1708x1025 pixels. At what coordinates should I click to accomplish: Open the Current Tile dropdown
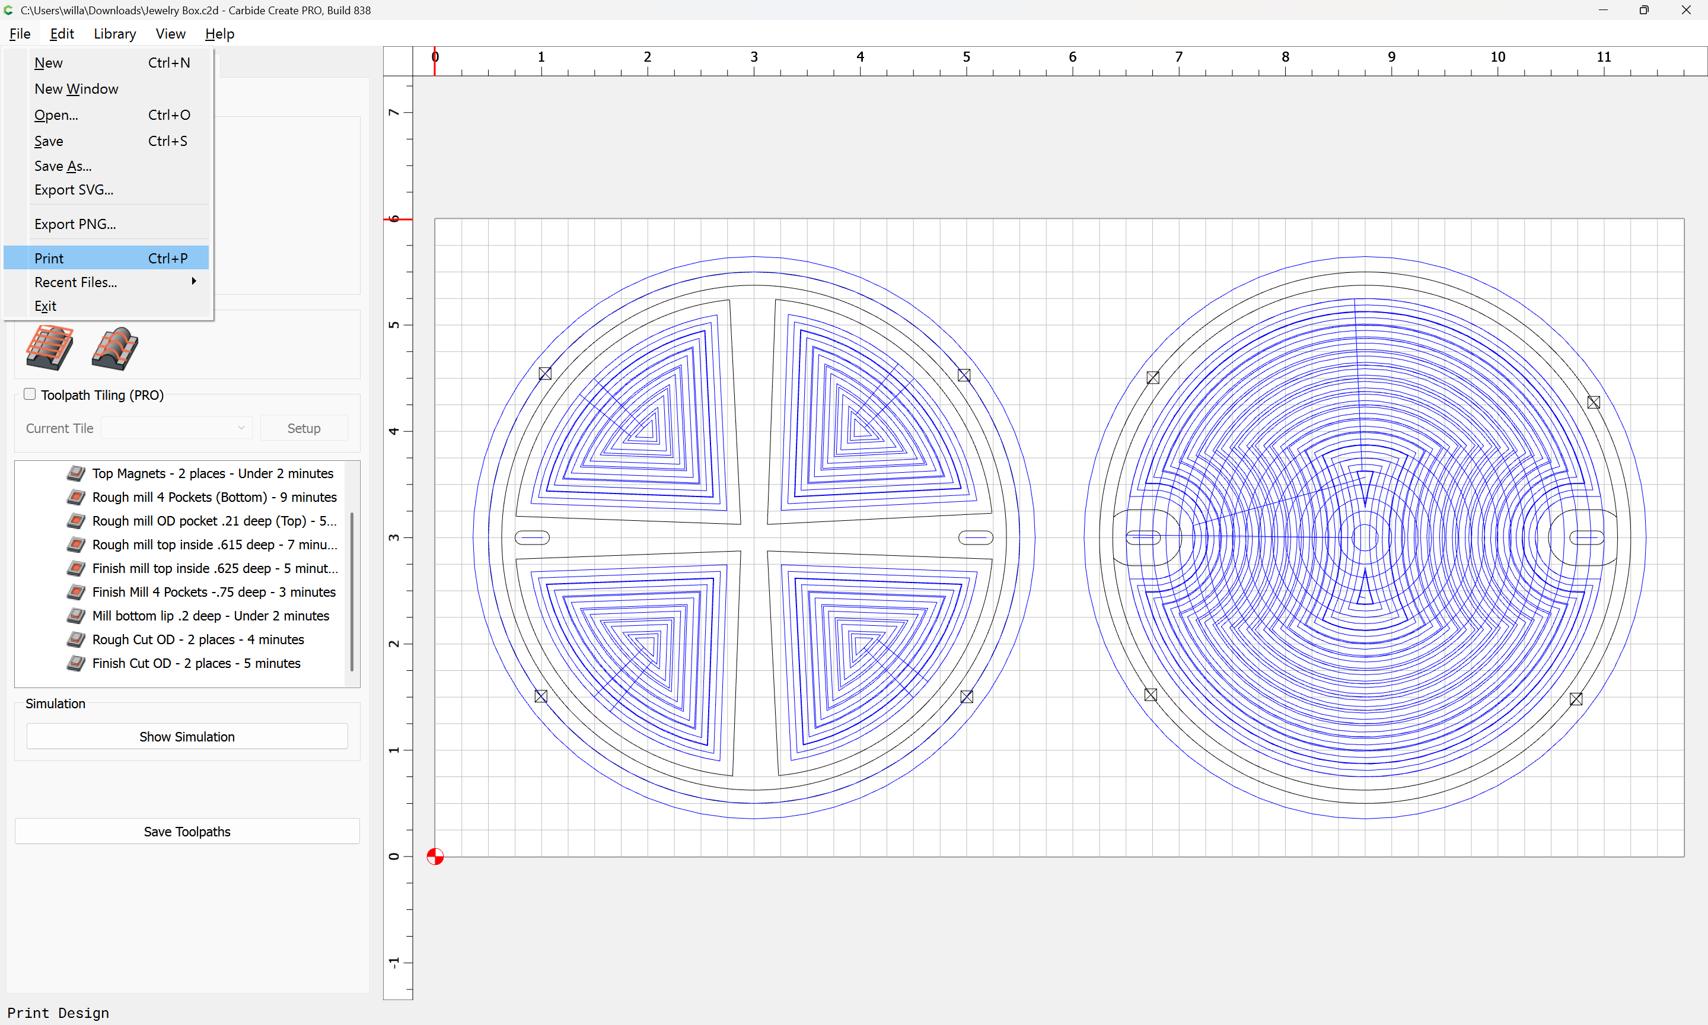176,428
